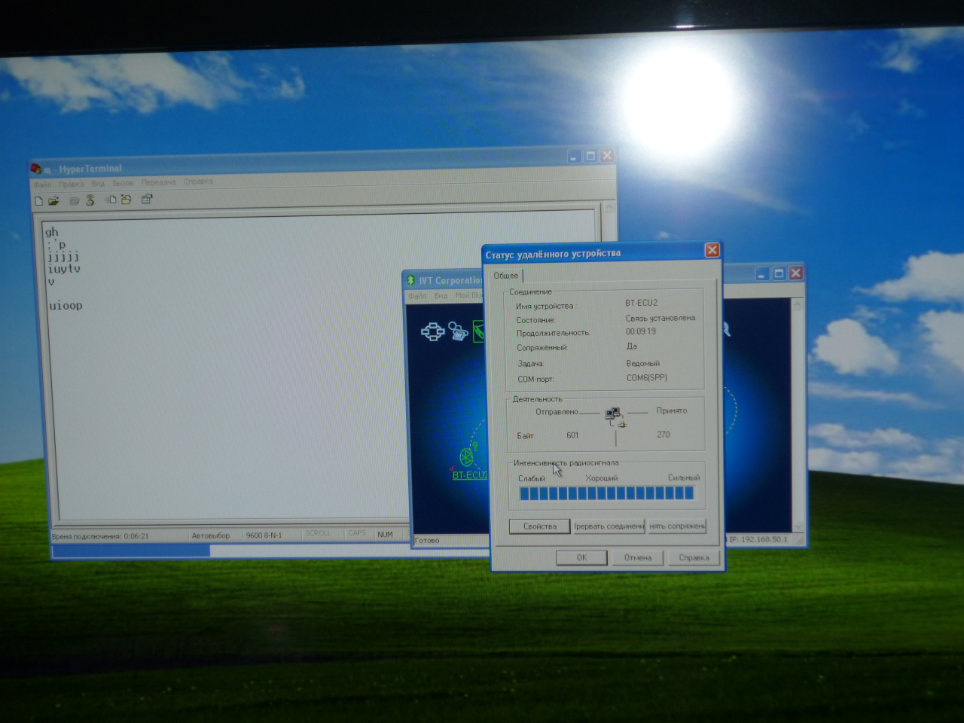Open the Передача menu in HyperTerminal

tap(158, 182)
